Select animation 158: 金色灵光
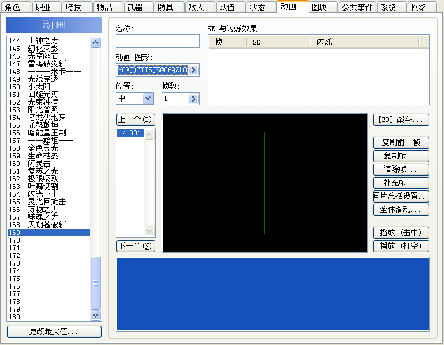This screenshot has height=345, width=444. pos(49,148)
